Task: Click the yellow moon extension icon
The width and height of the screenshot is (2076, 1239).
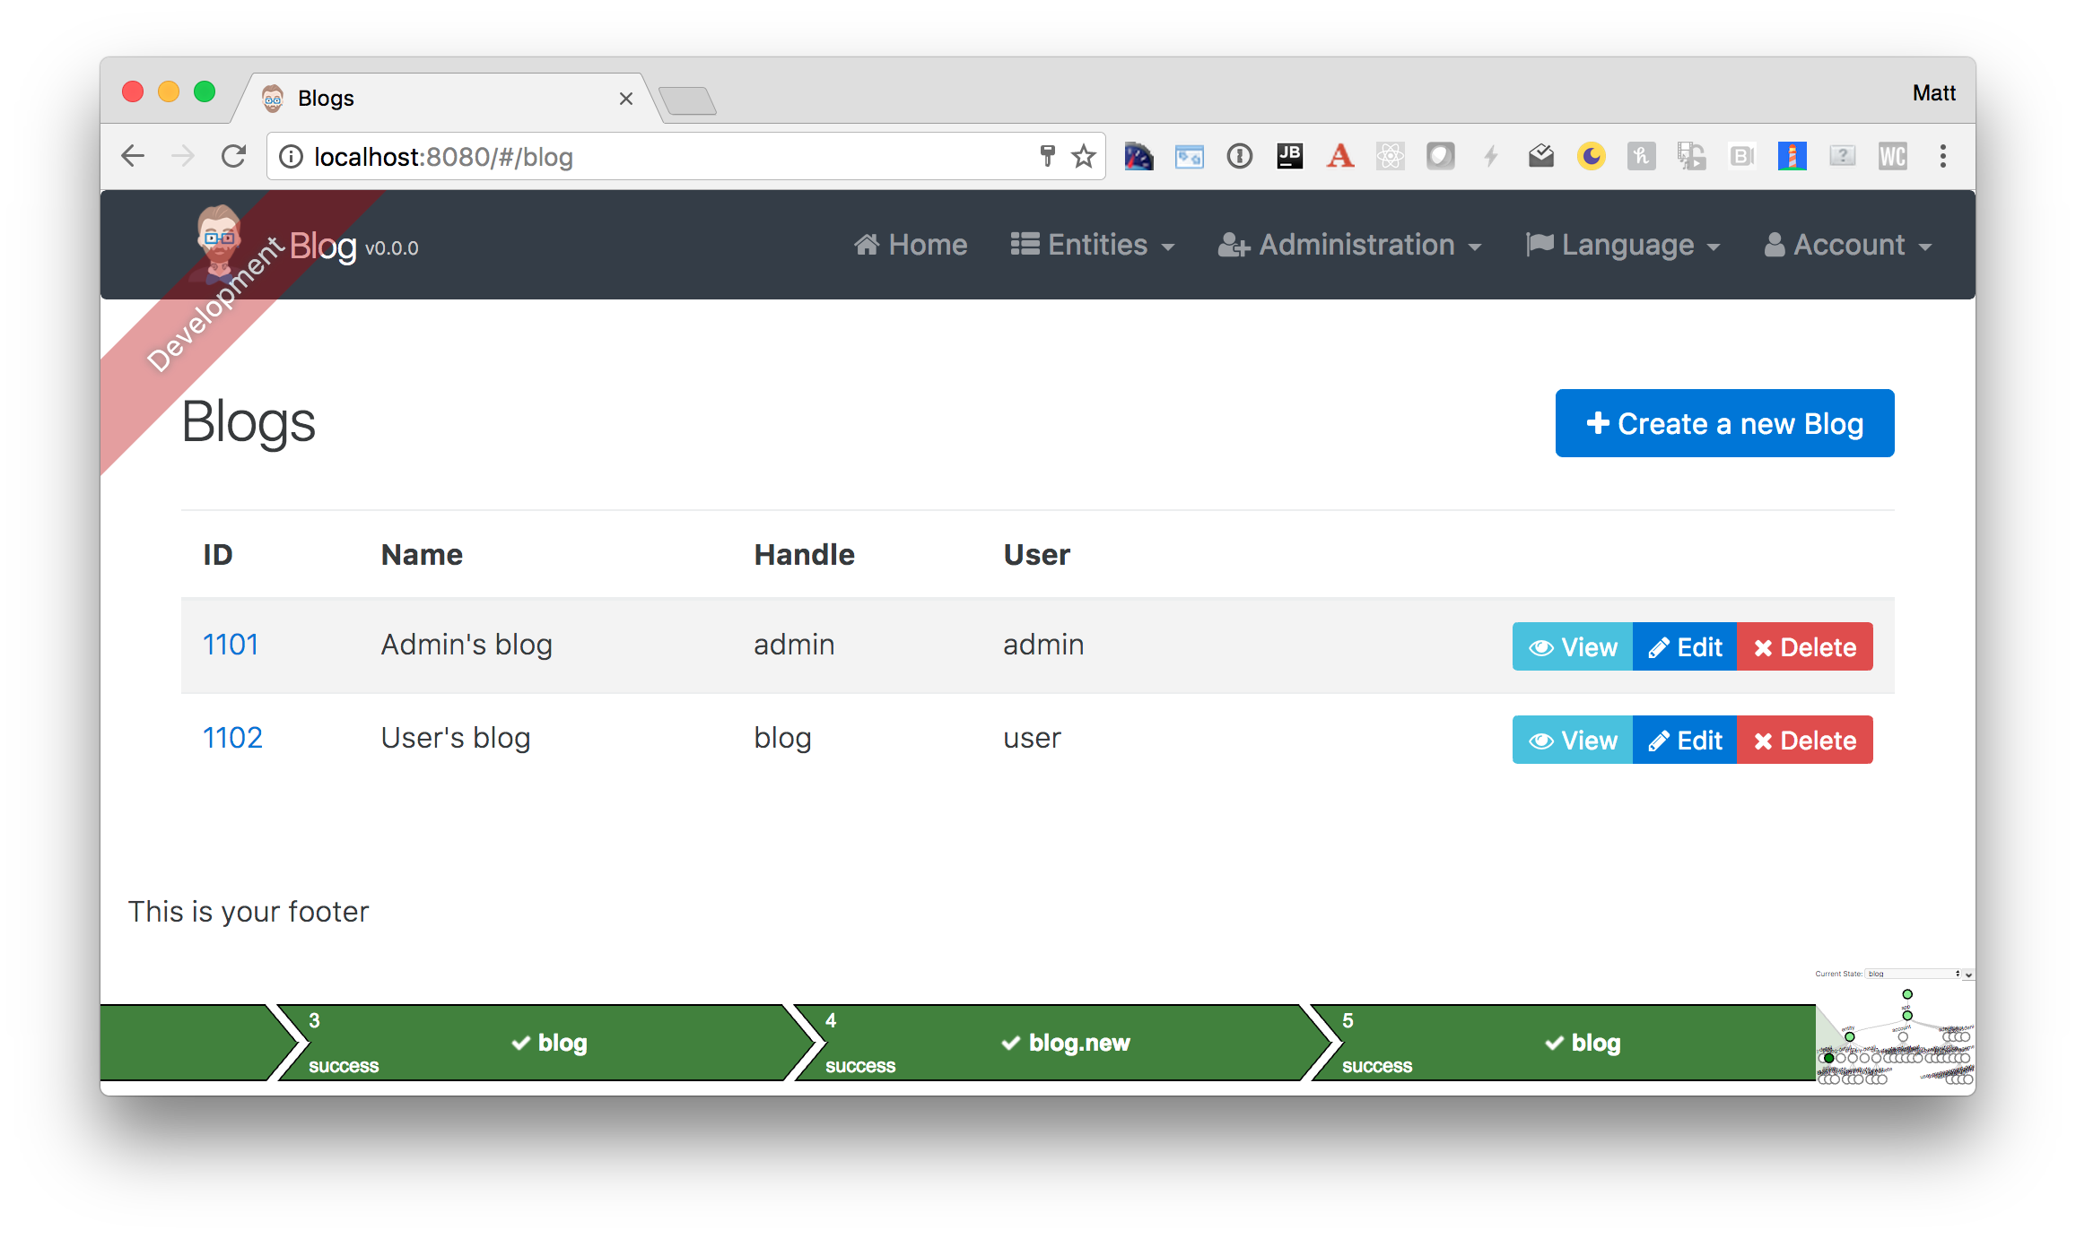Action: 1591,157
